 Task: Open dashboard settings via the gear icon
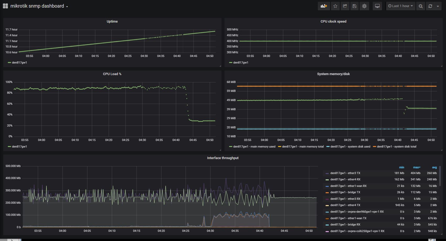(364, 6)
